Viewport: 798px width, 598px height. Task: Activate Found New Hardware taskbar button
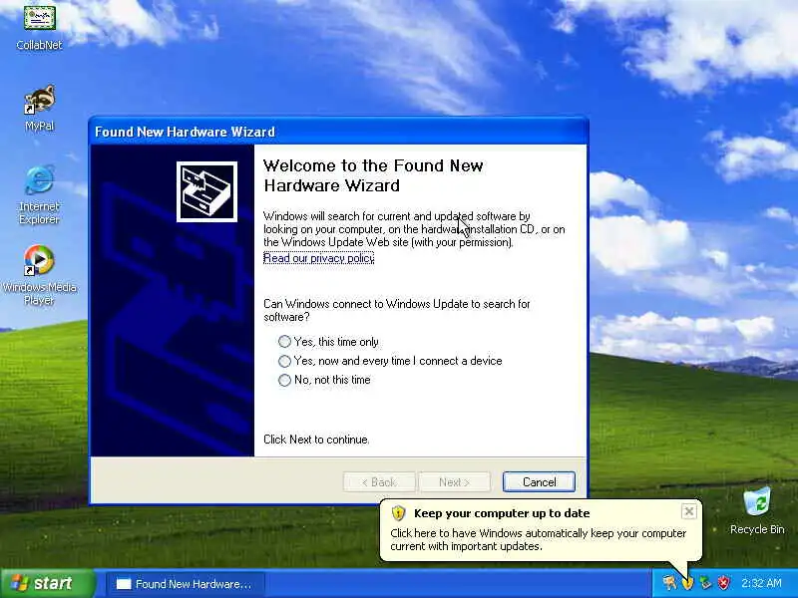pyautogui.click(x=186, y=584)
